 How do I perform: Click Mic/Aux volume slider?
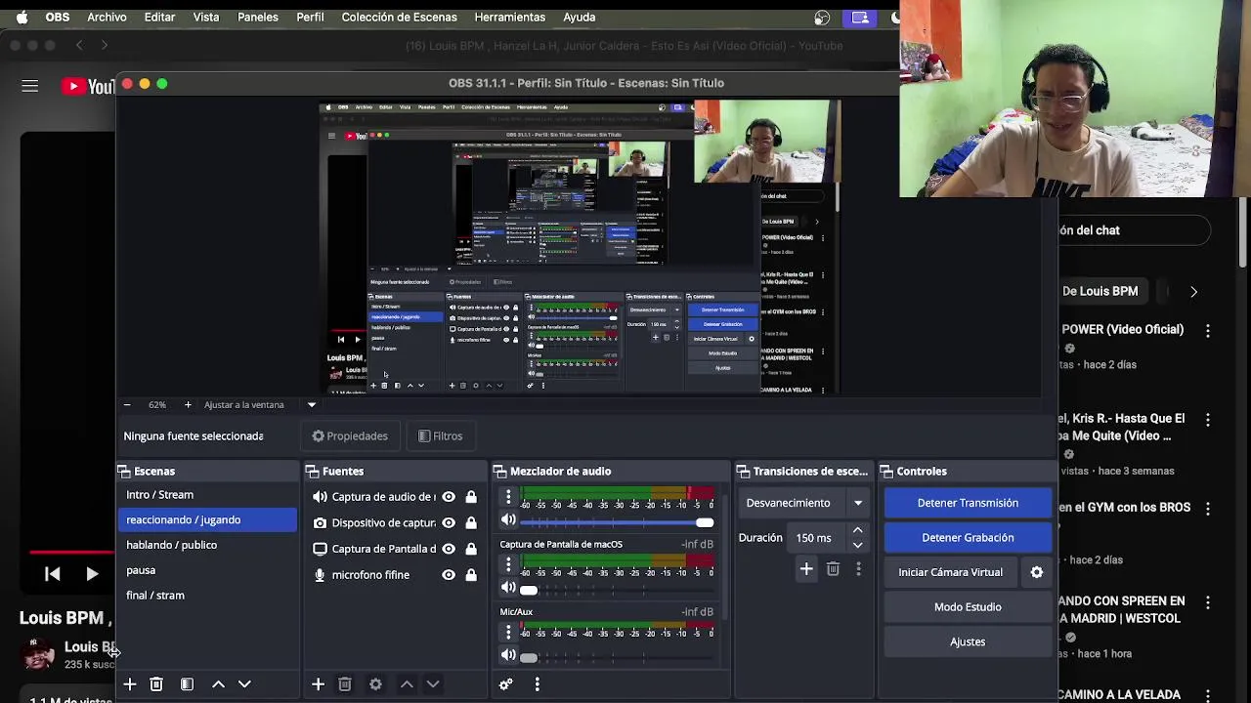[529, 657]
